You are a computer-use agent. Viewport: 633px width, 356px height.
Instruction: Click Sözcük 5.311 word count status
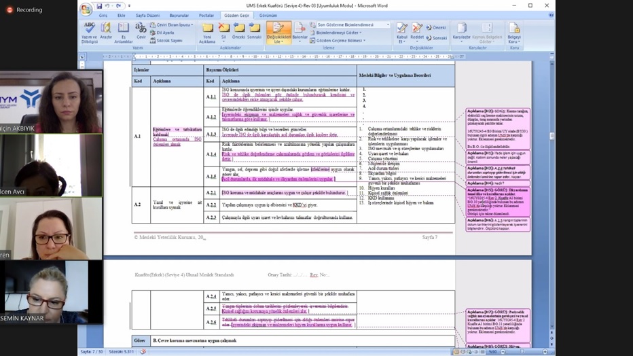(121, 351)
